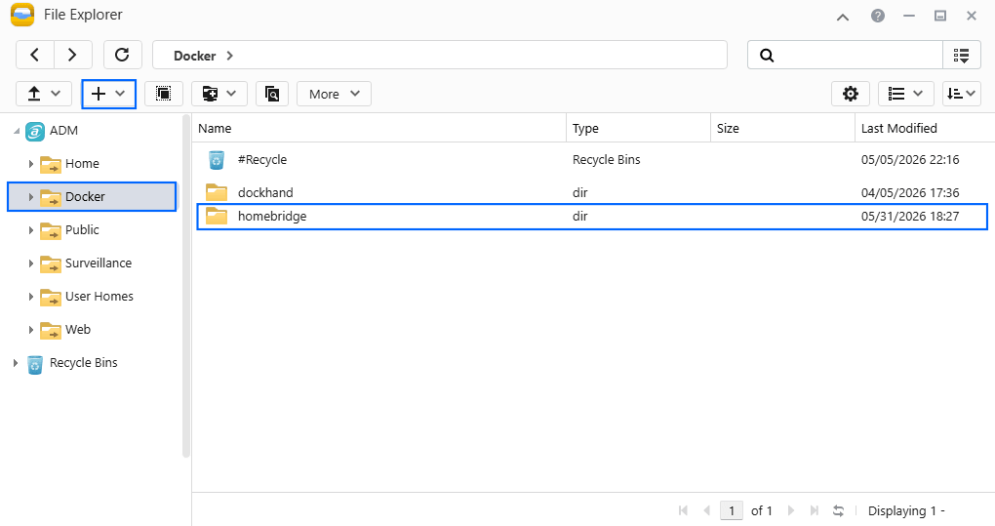This screenshot has height=526, width=995.
Task: Select Home shared folder in sidebar
Action: point(82,164)
